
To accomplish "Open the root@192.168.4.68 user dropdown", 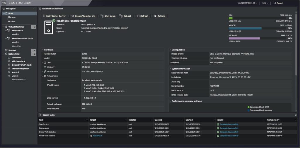I will click(x=248, y=3).
